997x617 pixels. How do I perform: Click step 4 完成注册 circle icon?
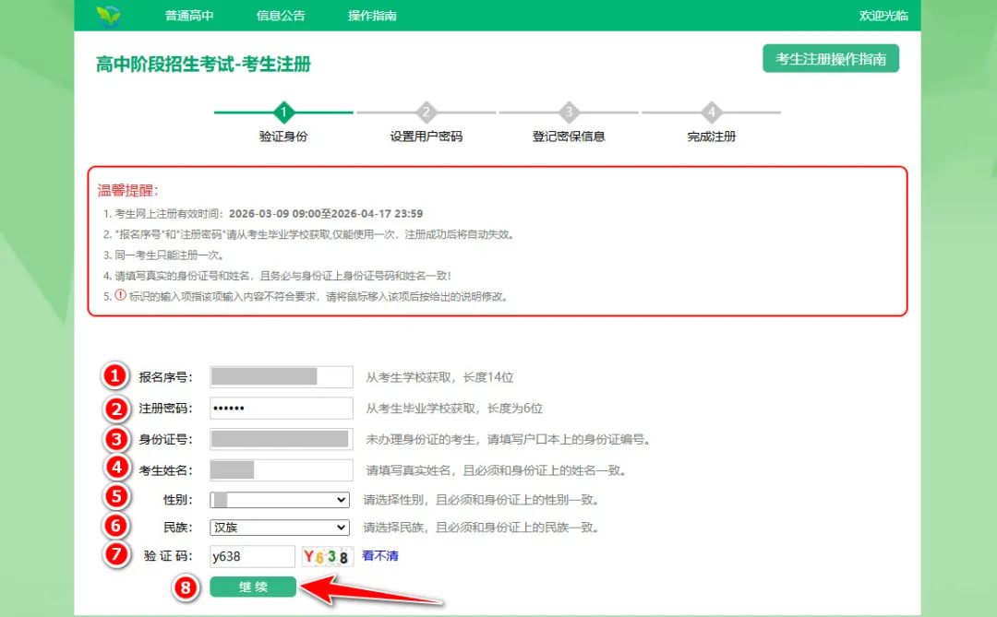(711, 113)
